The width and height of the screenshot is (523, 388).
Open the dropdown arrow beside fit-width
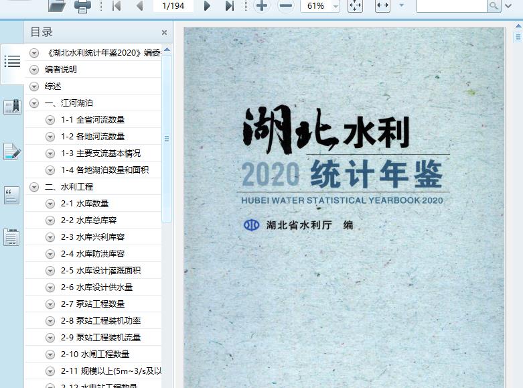(x=402, y=5)
